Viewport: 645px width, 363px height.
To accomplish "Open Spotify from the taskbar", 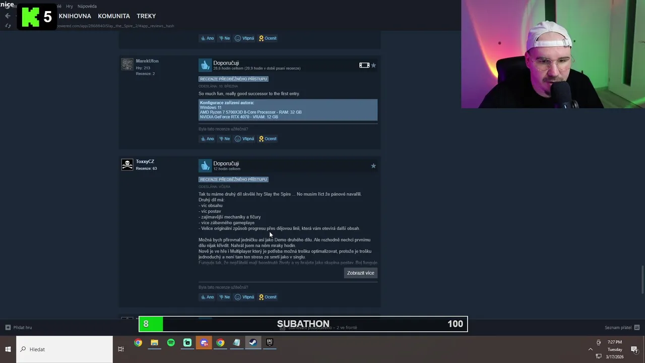I will pyautogui.click(x=171, y=343).
